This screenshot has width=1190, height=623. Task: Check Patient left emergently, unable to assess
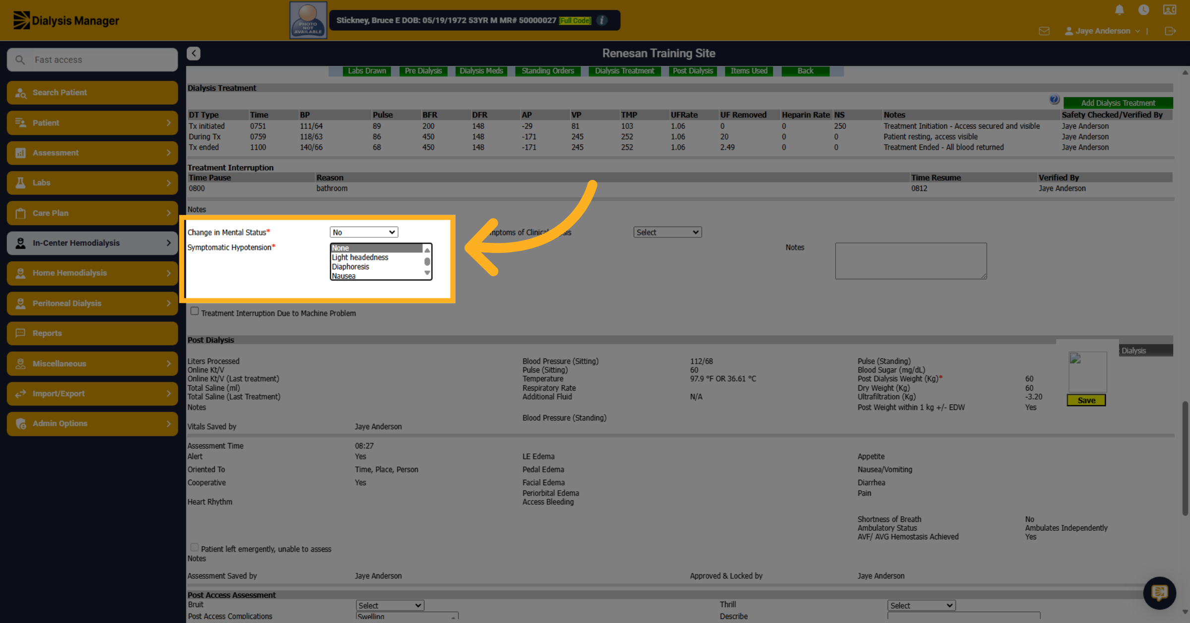click(194, 547)
